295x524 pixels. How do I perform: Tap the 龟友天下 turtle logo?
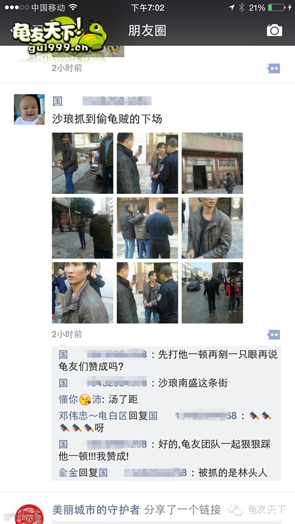[x=60, y=36]
